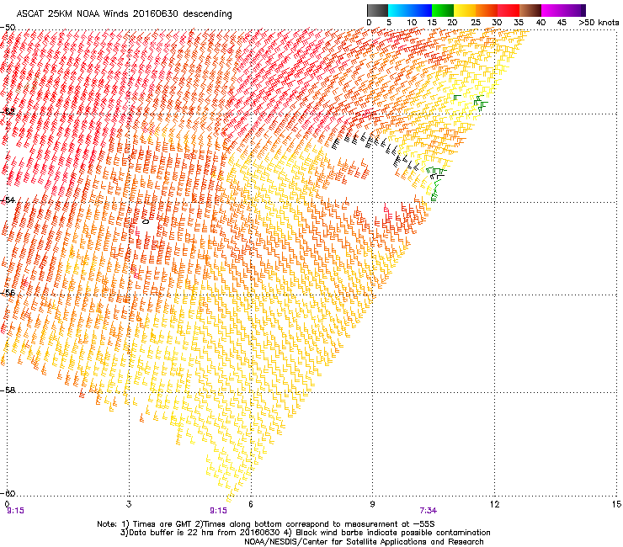The width and height of the screenshot is (623, 547).
Task: Click the purple "9:15" time near longitude 6
Action: point(219,511)
